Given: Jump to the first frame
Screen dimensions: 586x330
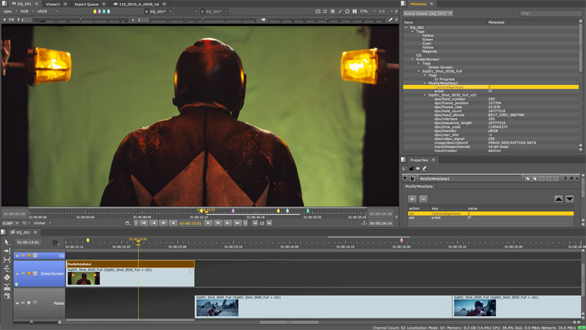Looking at the screenshot, I should [144, 223].
